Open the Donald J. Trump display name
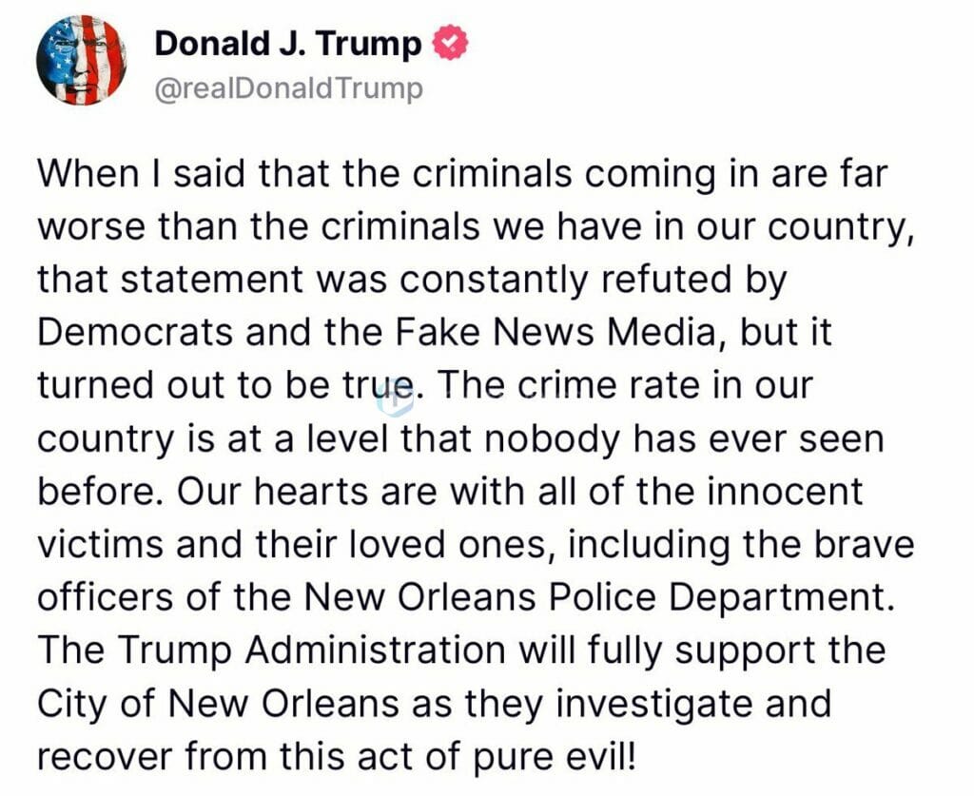 (x=287, y=44)
